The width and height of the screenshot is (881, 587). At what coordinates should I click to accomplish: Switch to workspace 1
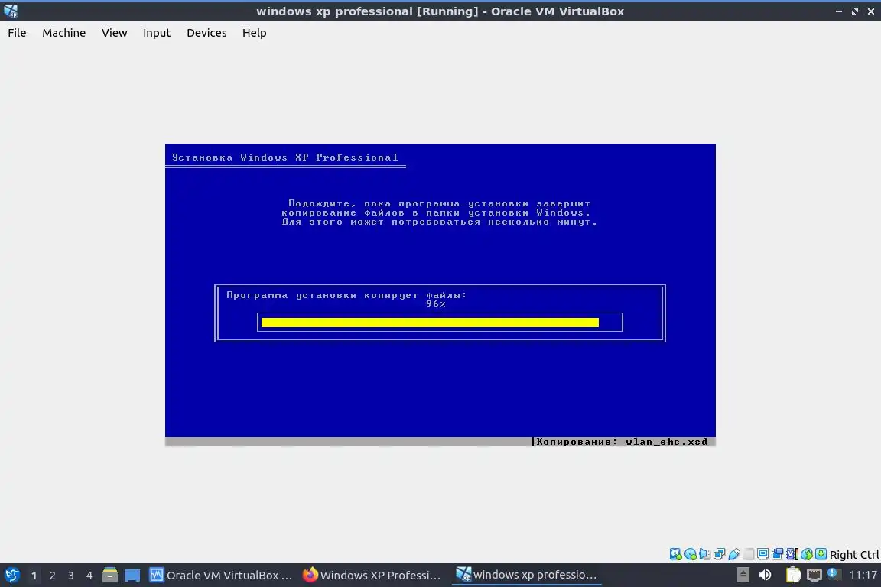click(x=34, y=576)
